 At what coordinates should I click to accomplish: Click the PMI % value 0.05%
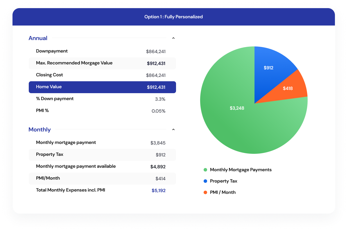coord(158,111)
